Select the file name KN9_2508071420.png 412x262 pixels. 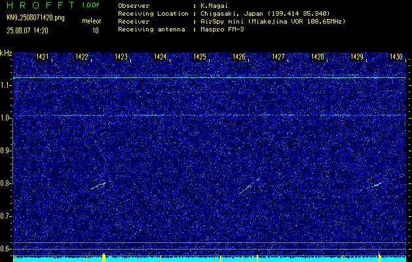[x=35, y=18]
